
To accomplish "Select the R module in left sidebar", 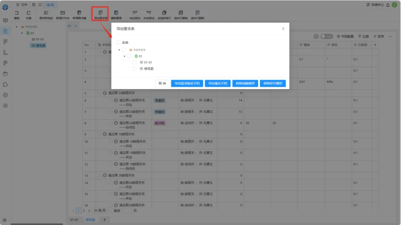I will tap(5, 31).
